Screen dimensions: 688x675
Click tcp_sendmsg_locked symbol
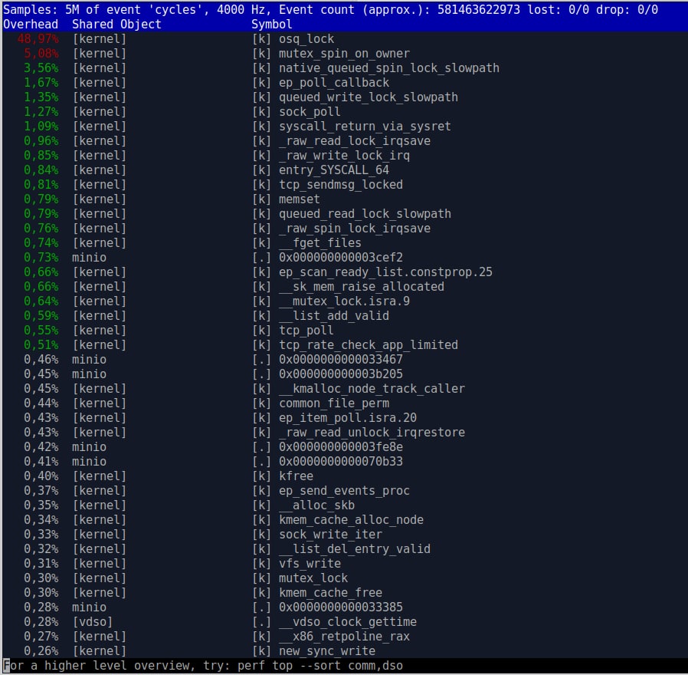point(340,184)
